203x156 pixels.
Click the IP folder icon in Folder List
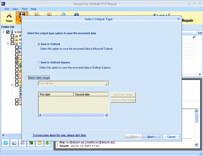click(x=16, y=36)
